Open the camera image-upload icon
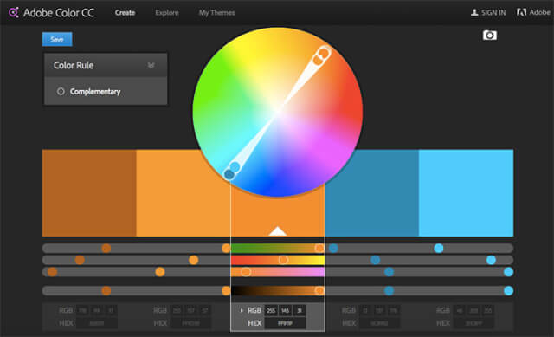 tap(490, 35)
